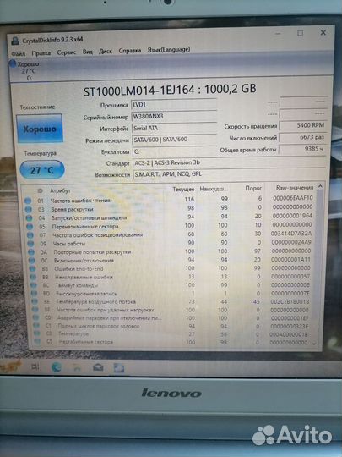This screenshot has height=457, width=342.
Task: Select row Высокоуровневая запись
Action: click(171, 294)
